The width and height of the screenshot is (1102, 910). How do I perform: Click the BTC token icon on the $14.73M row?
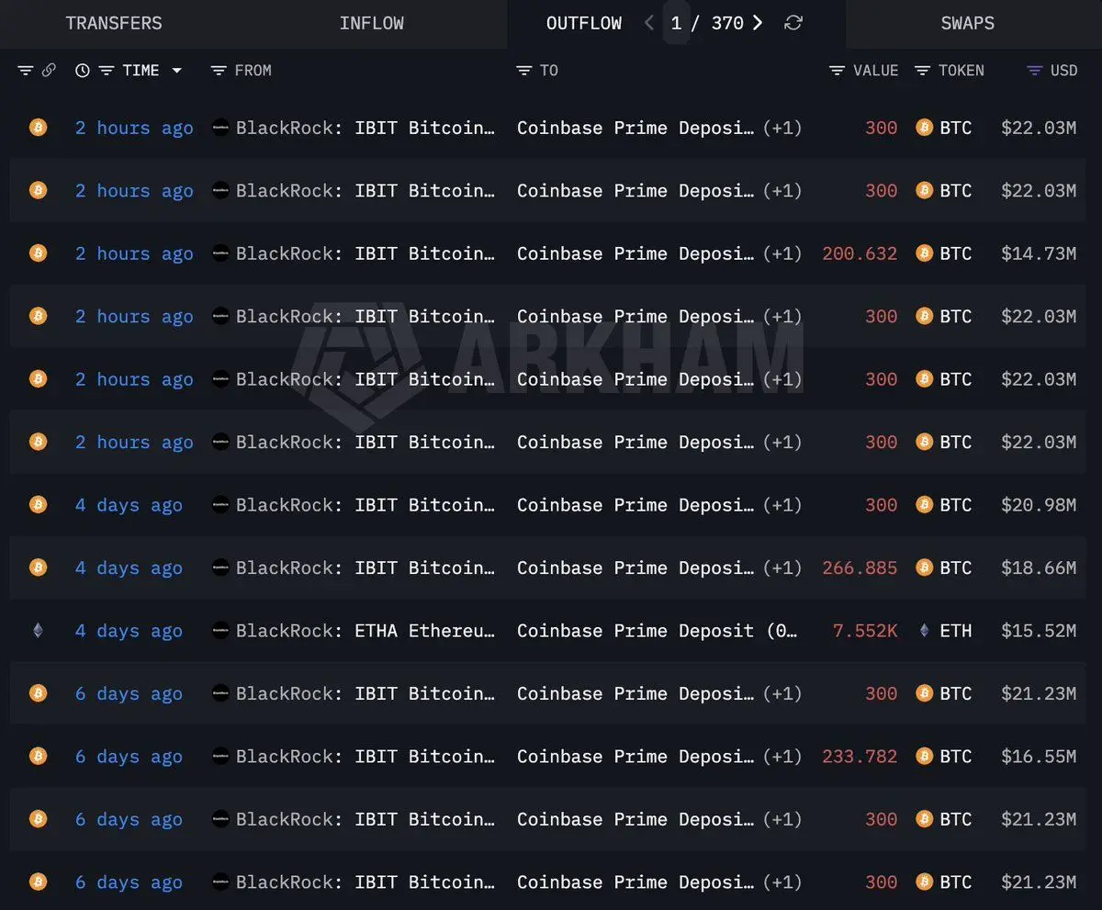point(925,253)
